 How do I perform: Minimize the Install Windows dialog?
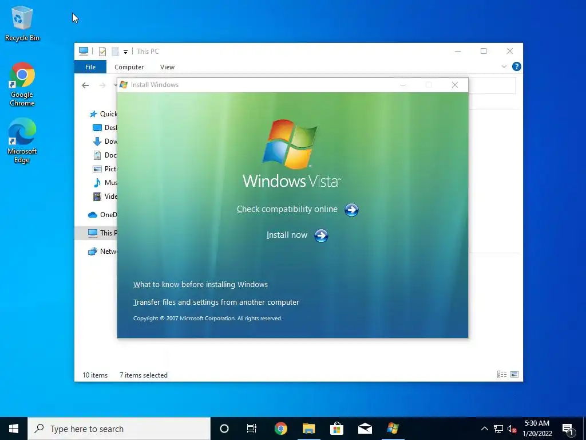(403, 85)
